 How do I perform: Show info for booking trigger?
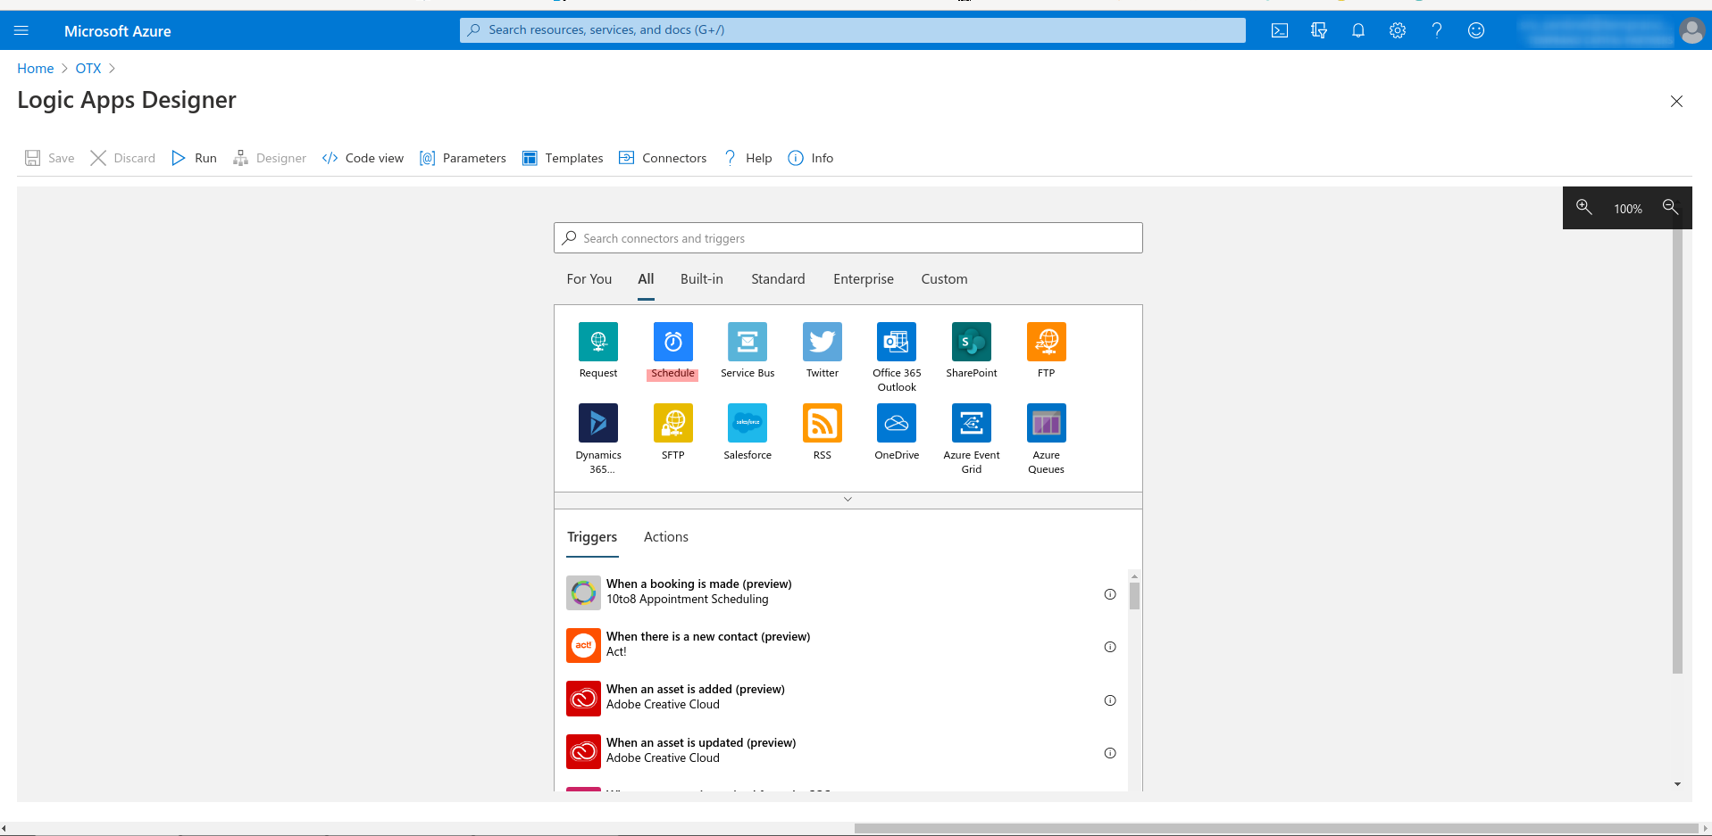pos(1109,594)
